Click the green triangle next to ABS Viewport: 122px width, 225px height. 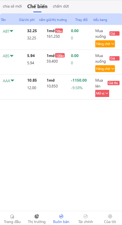click(x=12, y=56)
